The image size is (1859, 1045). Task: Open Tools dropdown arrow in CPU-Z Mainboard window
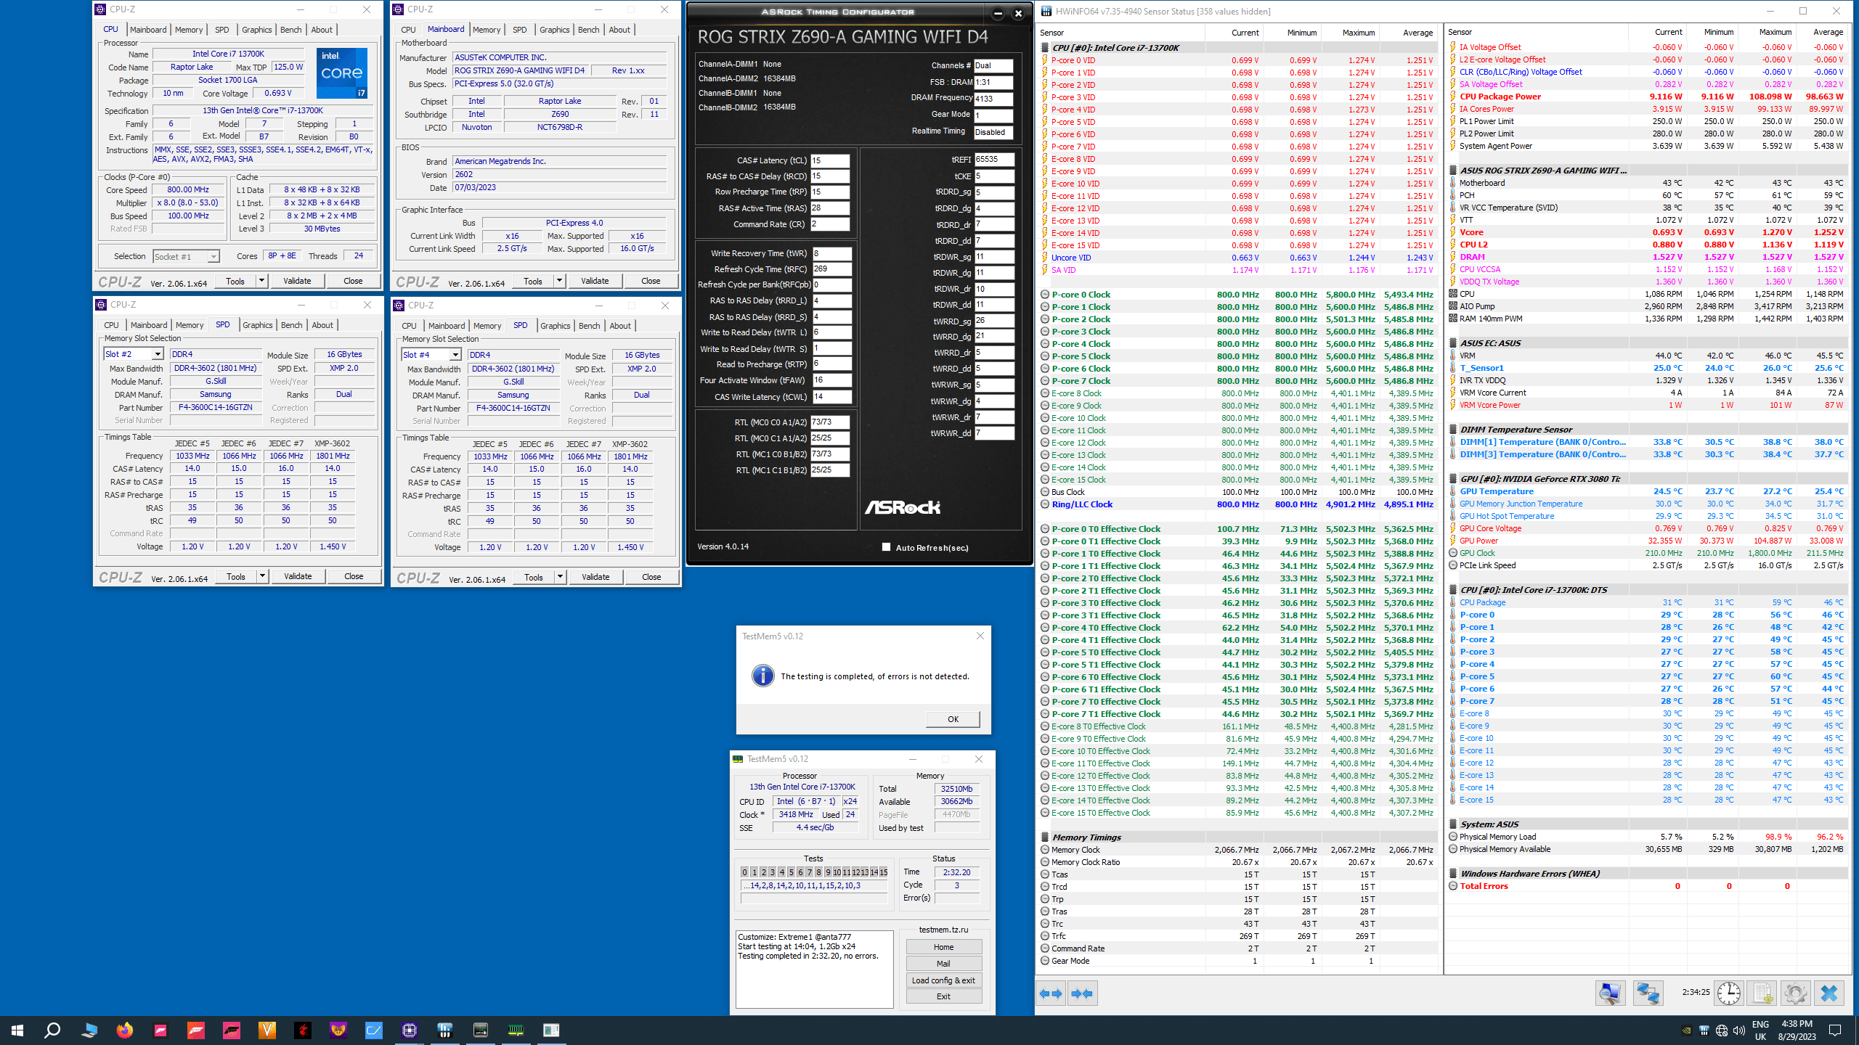point(559,281)
